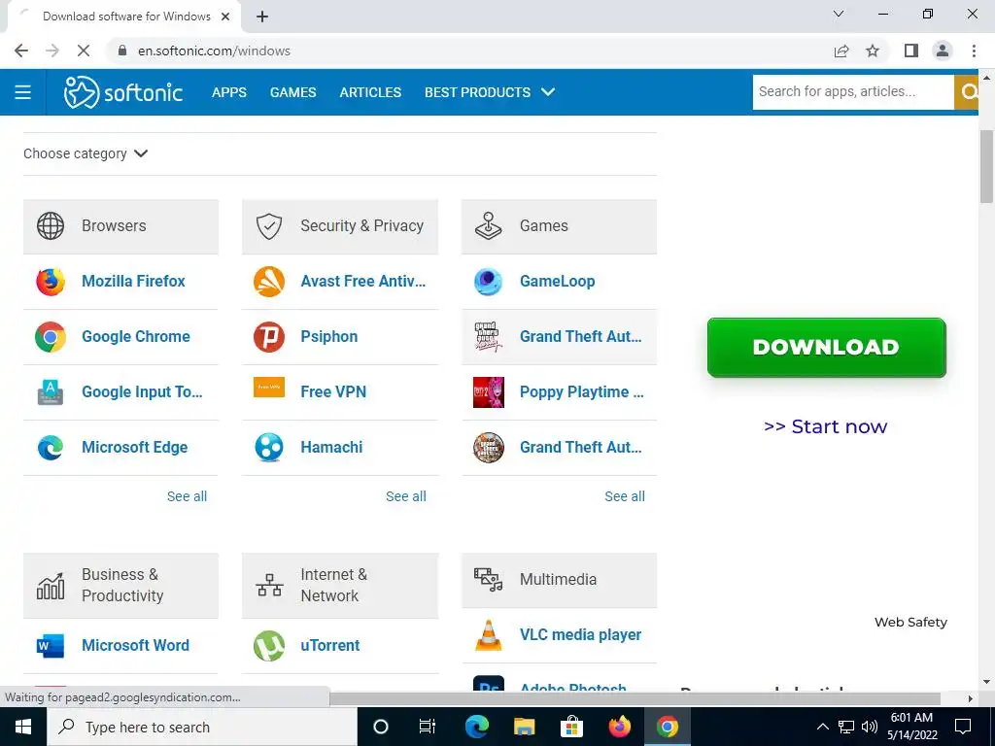Open the GAMES menu item
Viewport: 995px width, 746px height.
point(292,92)
